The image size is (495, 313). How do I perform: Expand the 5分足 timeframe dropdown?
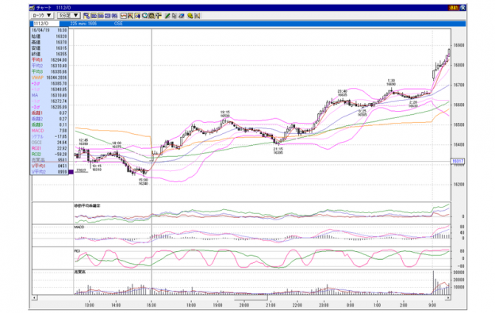(69, 15)
